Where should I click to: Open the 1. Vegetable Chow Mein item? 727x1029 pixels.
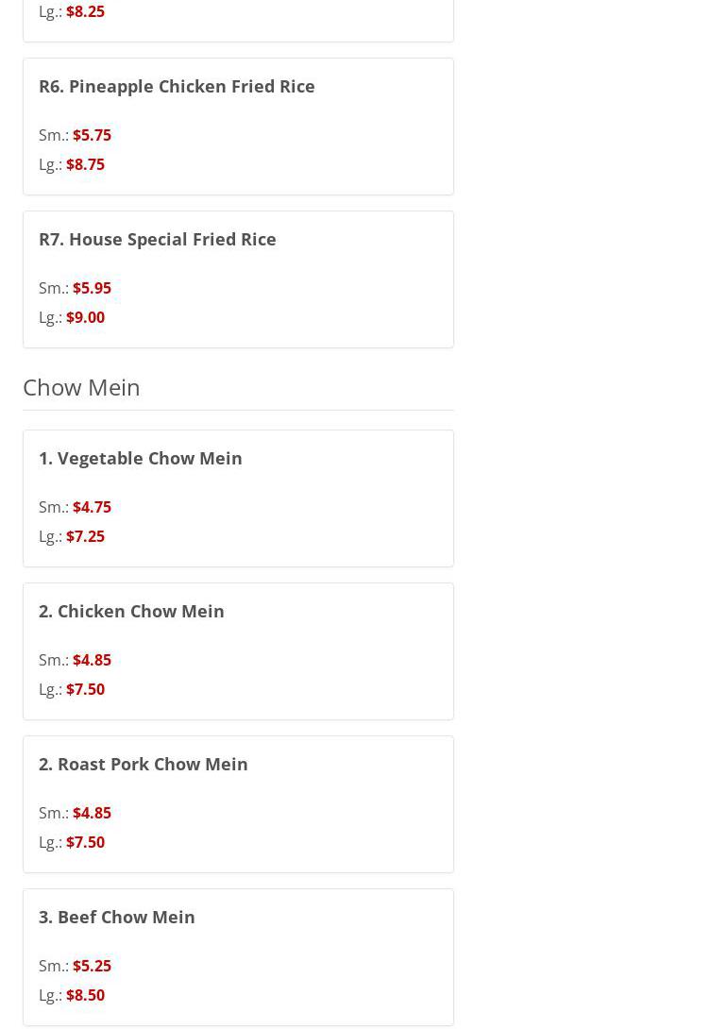[x=141, y=458]
